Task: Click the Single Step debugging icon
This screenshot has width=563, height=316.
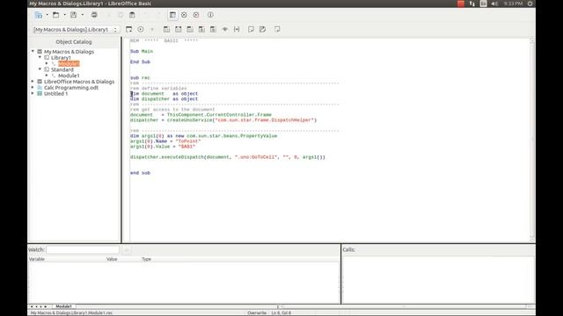Action: coord(179,29)
